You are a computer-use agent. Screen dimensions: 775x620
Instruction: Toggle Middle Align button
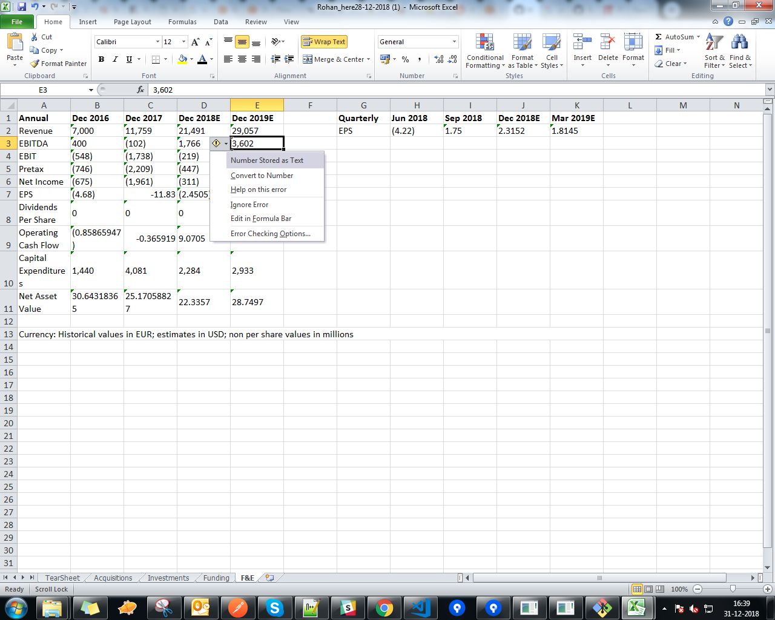pyautogui.click(x=242, y=42)
